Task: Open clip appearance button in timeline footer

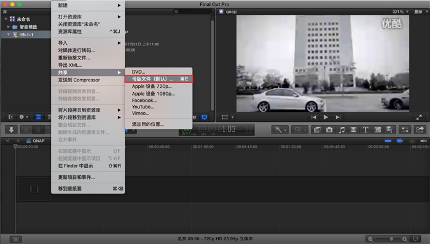Action: (x=415, y=239)
